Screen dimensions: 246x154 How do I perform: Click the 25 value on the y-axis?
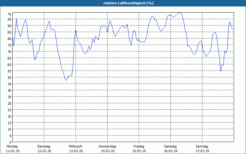click(10, 110)
